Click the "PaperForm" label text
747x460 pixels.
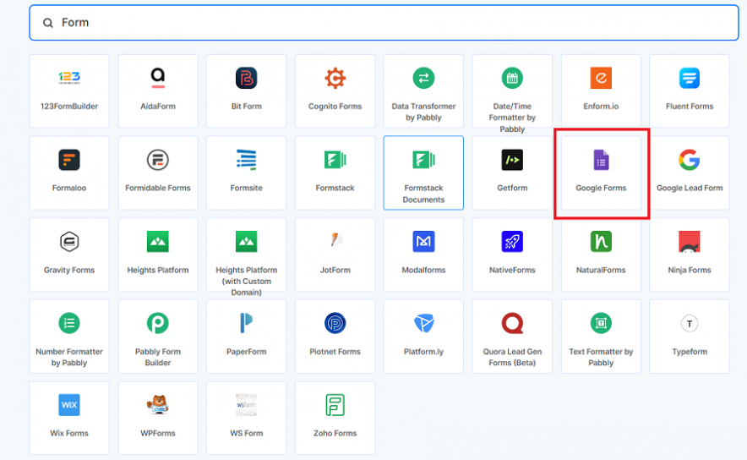[246, 352]
